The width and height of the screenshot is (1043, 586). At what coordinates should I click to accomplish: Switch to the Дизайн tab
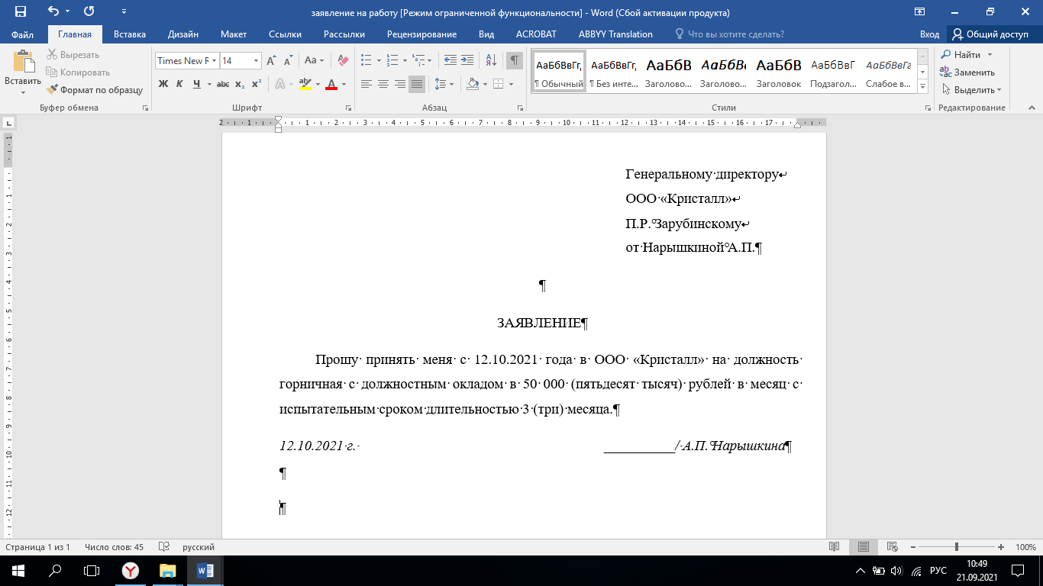tap(183, 34)
